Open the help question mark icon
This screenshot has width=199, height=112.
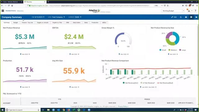click(x=196, y=11)
